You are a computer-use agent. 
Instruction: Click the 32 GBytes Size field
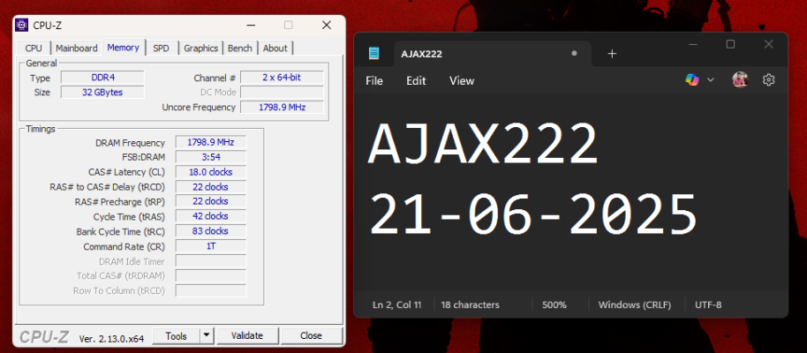click(x=102, y=92)
